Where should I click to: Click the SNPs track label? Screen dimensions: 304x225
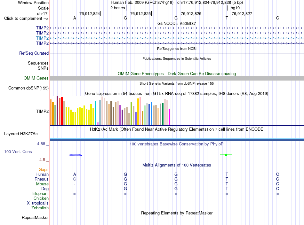coord(43,68)
